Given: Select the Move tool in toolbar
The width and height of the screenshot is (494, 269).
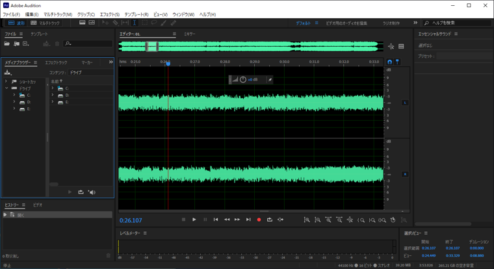Looking at the screenshot, I should [105, 23].
